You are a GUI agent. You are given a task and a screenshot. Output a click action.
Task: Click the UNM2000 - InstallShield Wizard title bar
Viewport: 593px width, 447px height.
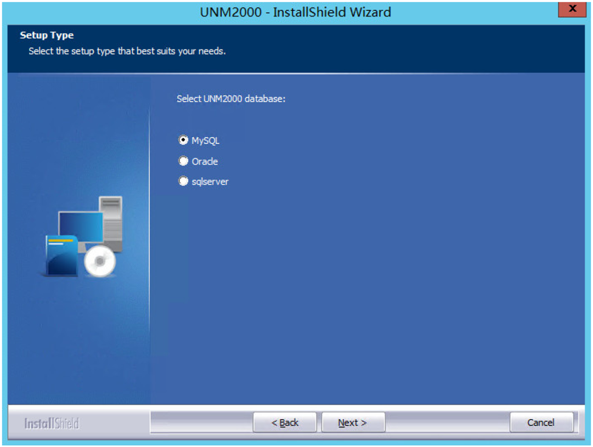point(295,12)
